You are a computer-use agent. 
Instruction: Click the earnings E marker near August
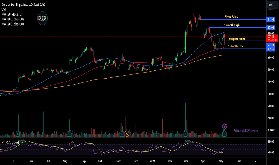pos(69,133)
